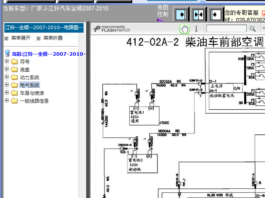Click the 车身与喷漆 folder icon

click(x=14, y=93)
